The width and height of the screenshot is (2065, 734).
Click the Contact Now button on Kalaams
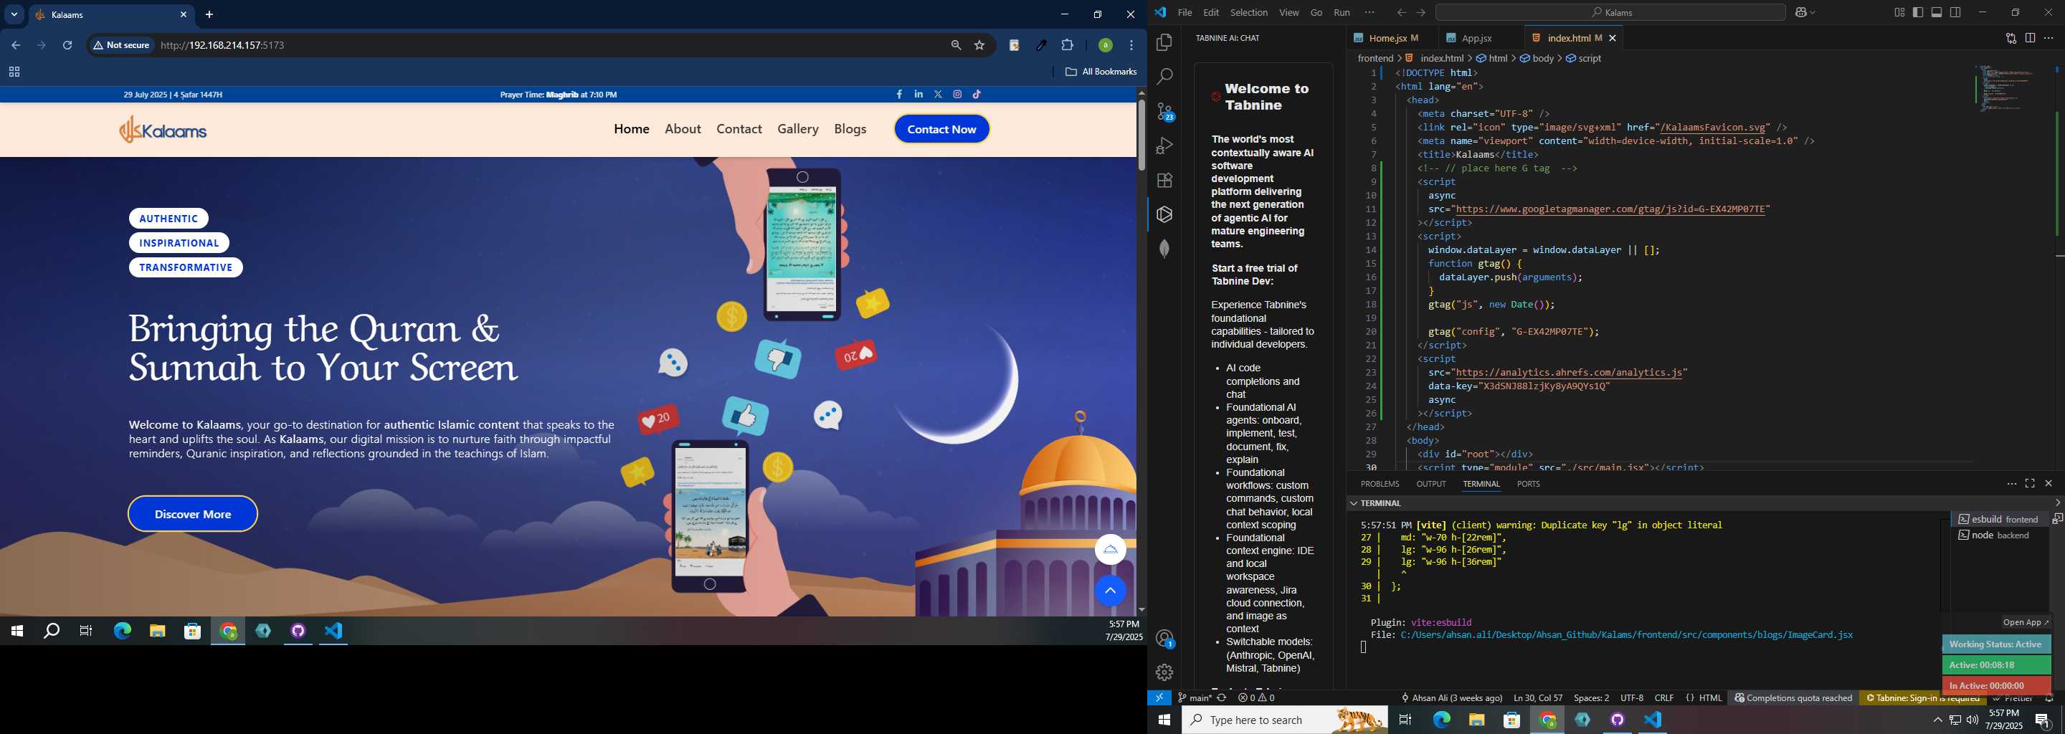tap(942, 129)
